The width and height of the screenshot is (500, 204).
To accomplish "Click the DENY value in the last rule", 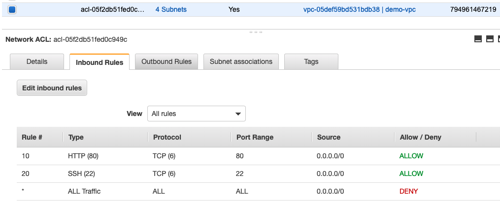I will pos(409,191).
